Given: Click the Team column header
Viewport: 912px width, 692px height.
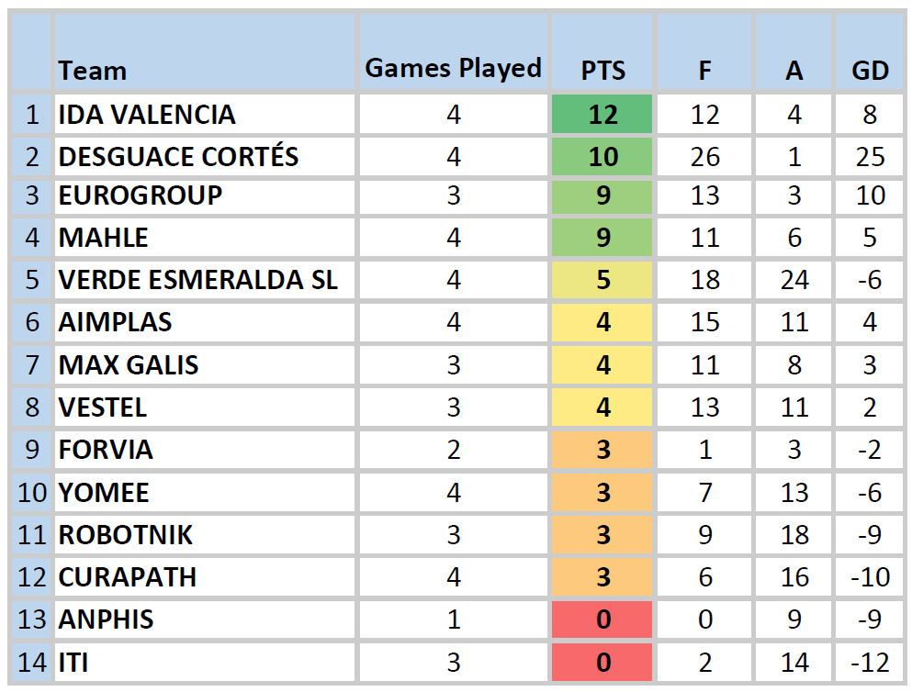Looking at the screenshot, I should 93,70.
